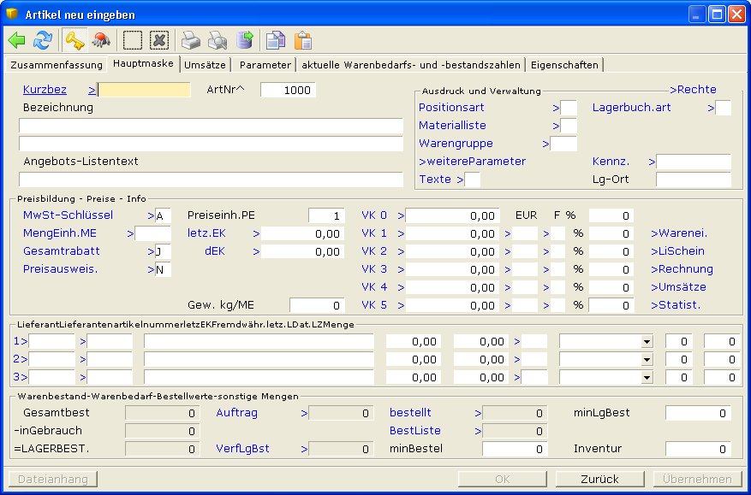Viewport: 751px width, 495px height.
Task: Click into the Angebots-Listentext field
Action: [211, 180]
